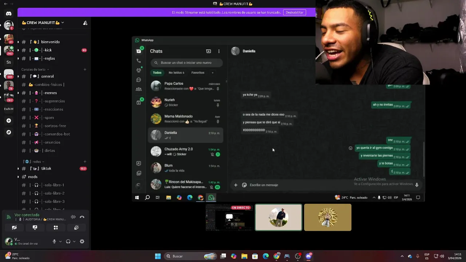Open the CREW MANUFIT server dropdown
Viewport: 466px width, 262px height.
point(43,23)
